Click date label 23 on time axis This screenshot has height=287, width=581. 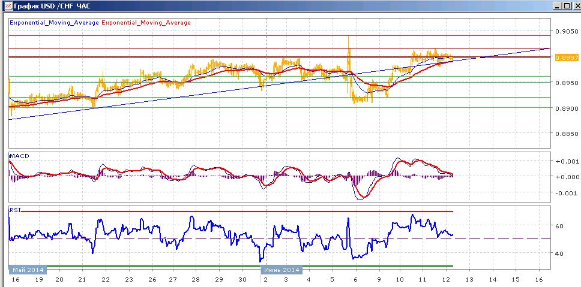tap(128, 280)
